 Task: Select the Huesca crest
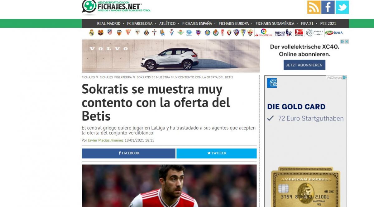click(x=236, y=32)
